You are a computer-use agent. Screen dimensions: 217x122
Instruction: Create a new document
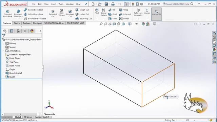93,4
